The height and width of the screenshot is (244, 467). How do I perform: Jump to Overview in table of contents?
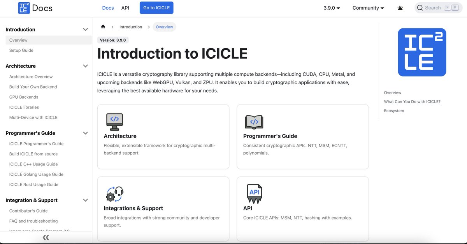tap(393, 92)
